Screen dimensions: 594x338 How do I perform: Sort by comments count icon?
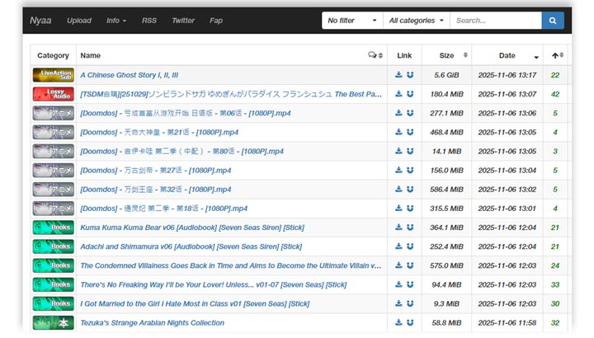tap(375, 55)
